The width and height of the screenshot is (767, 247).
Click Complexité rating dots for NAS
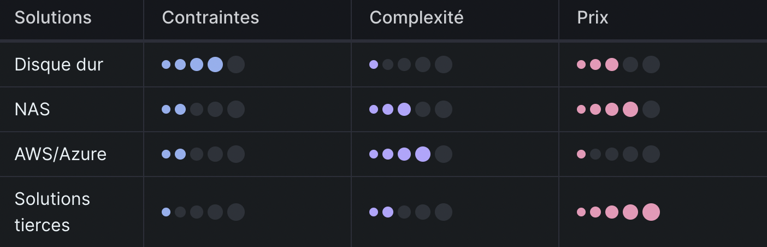pos(410,109)
